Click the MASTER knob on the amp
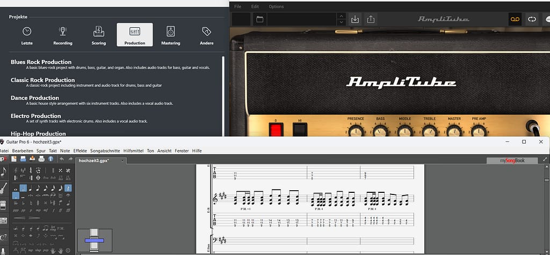Viewport: 550px width, 255px height. (x=454, y=131)
